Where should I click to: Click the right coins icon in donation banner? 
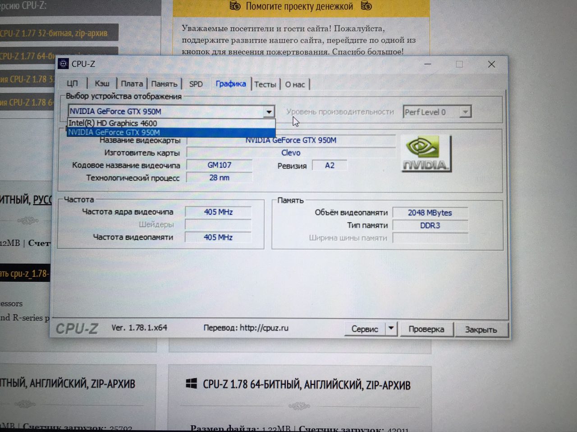(366, 5)
